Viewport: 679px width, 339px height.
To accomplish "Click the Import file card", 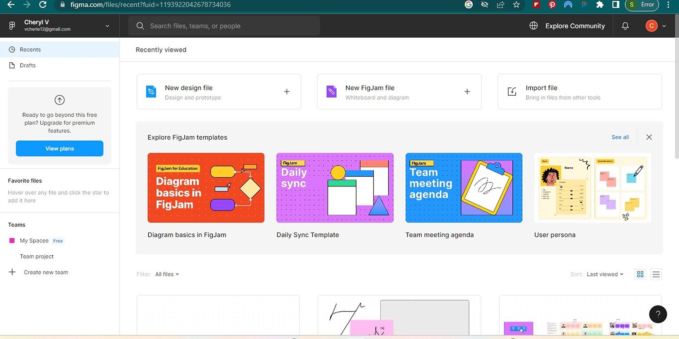I will click(x=580, y=92).
